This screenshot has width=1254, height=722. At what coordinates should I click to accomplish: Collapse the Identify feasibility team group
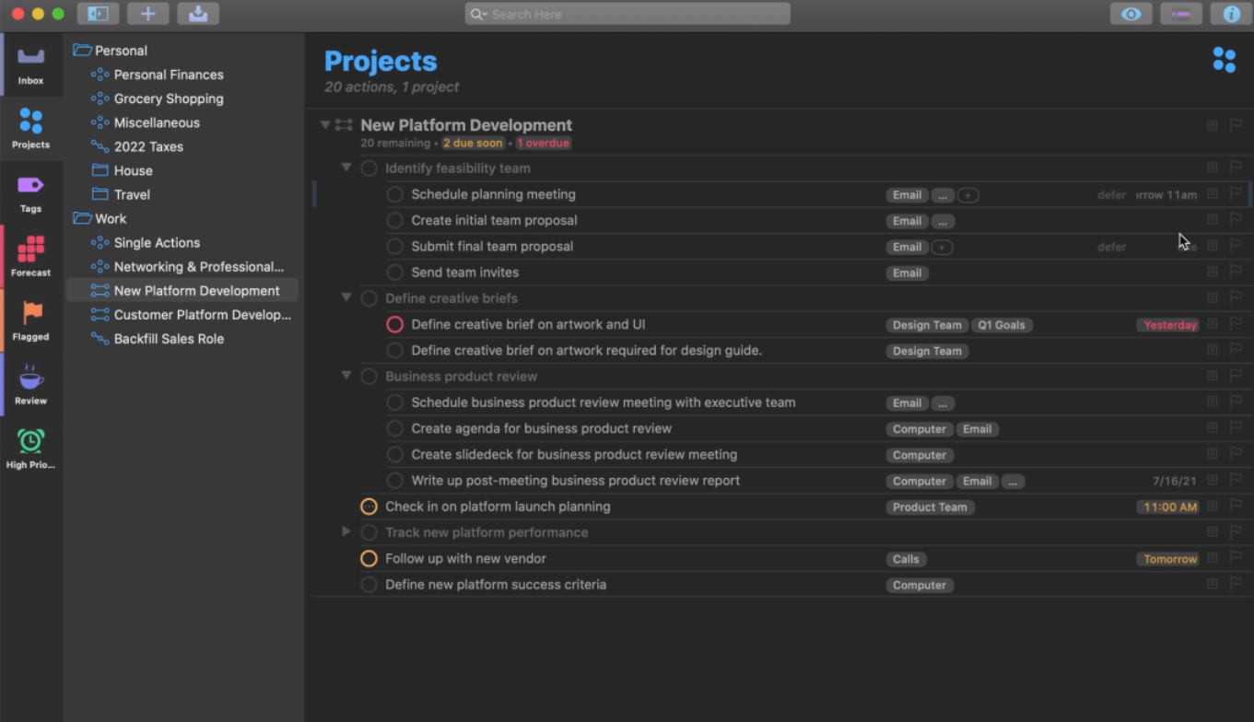click(346, 168)
